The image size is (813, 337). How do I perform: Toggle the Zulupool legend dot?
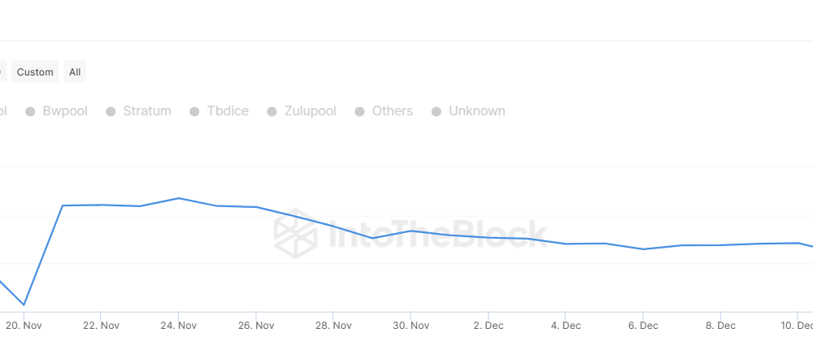272,111
